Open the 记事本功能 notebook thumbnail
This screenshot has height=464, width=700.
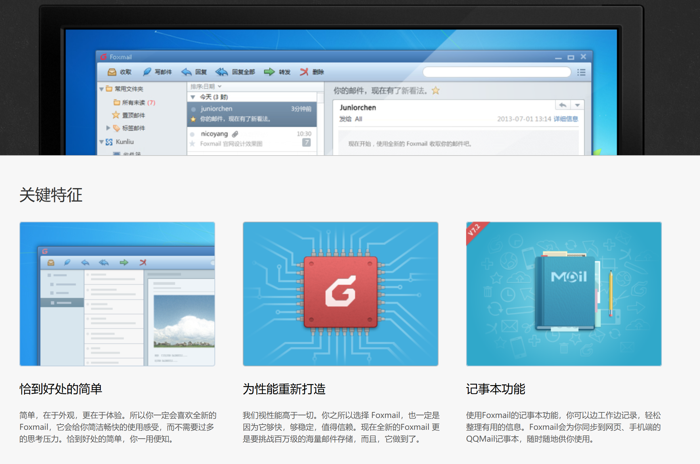click(564, 294)
